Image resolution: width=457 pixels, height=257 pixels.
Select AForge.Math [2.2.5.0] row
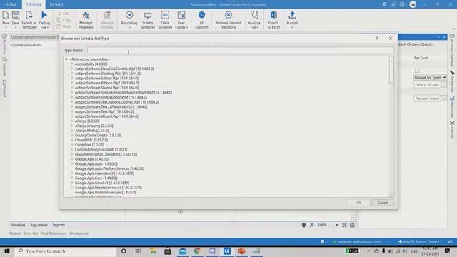coord(91,131)
